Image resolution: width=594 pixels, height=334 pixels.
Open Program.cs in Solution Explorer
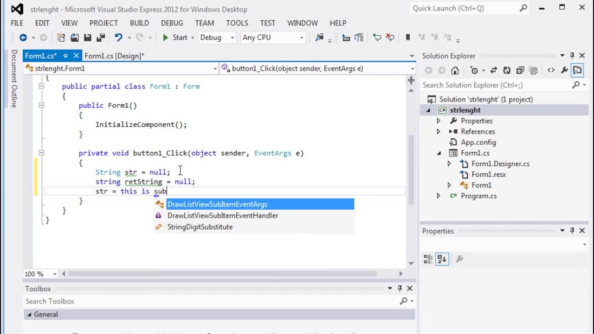click(478, 196)
